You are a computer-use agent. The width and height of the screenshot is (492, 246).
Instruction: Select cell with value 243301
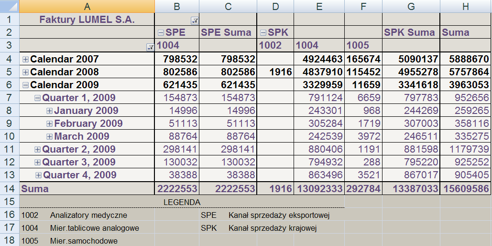tap(319, 111)
